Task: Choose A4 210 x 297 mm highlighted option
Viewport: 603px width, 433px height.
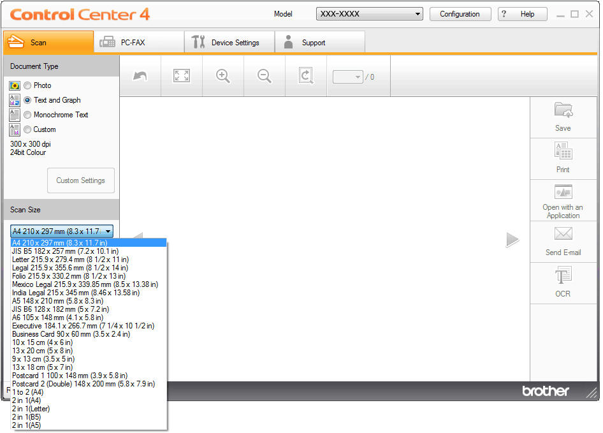Action: 89,243
